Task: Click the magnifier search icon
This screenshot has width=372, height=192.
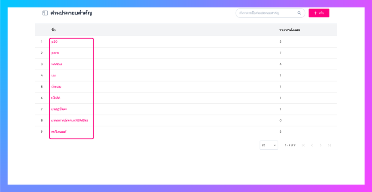Action: 299,13
